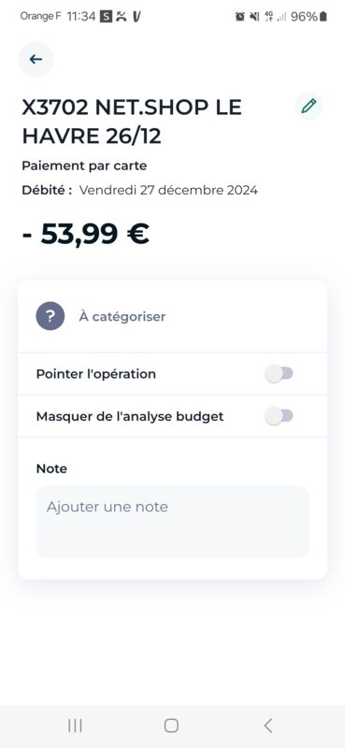This screenshot has width=345, height=748.
Task: Select the X3702 NET.SHOP LE HAVRE title
Action: point(132,122)
